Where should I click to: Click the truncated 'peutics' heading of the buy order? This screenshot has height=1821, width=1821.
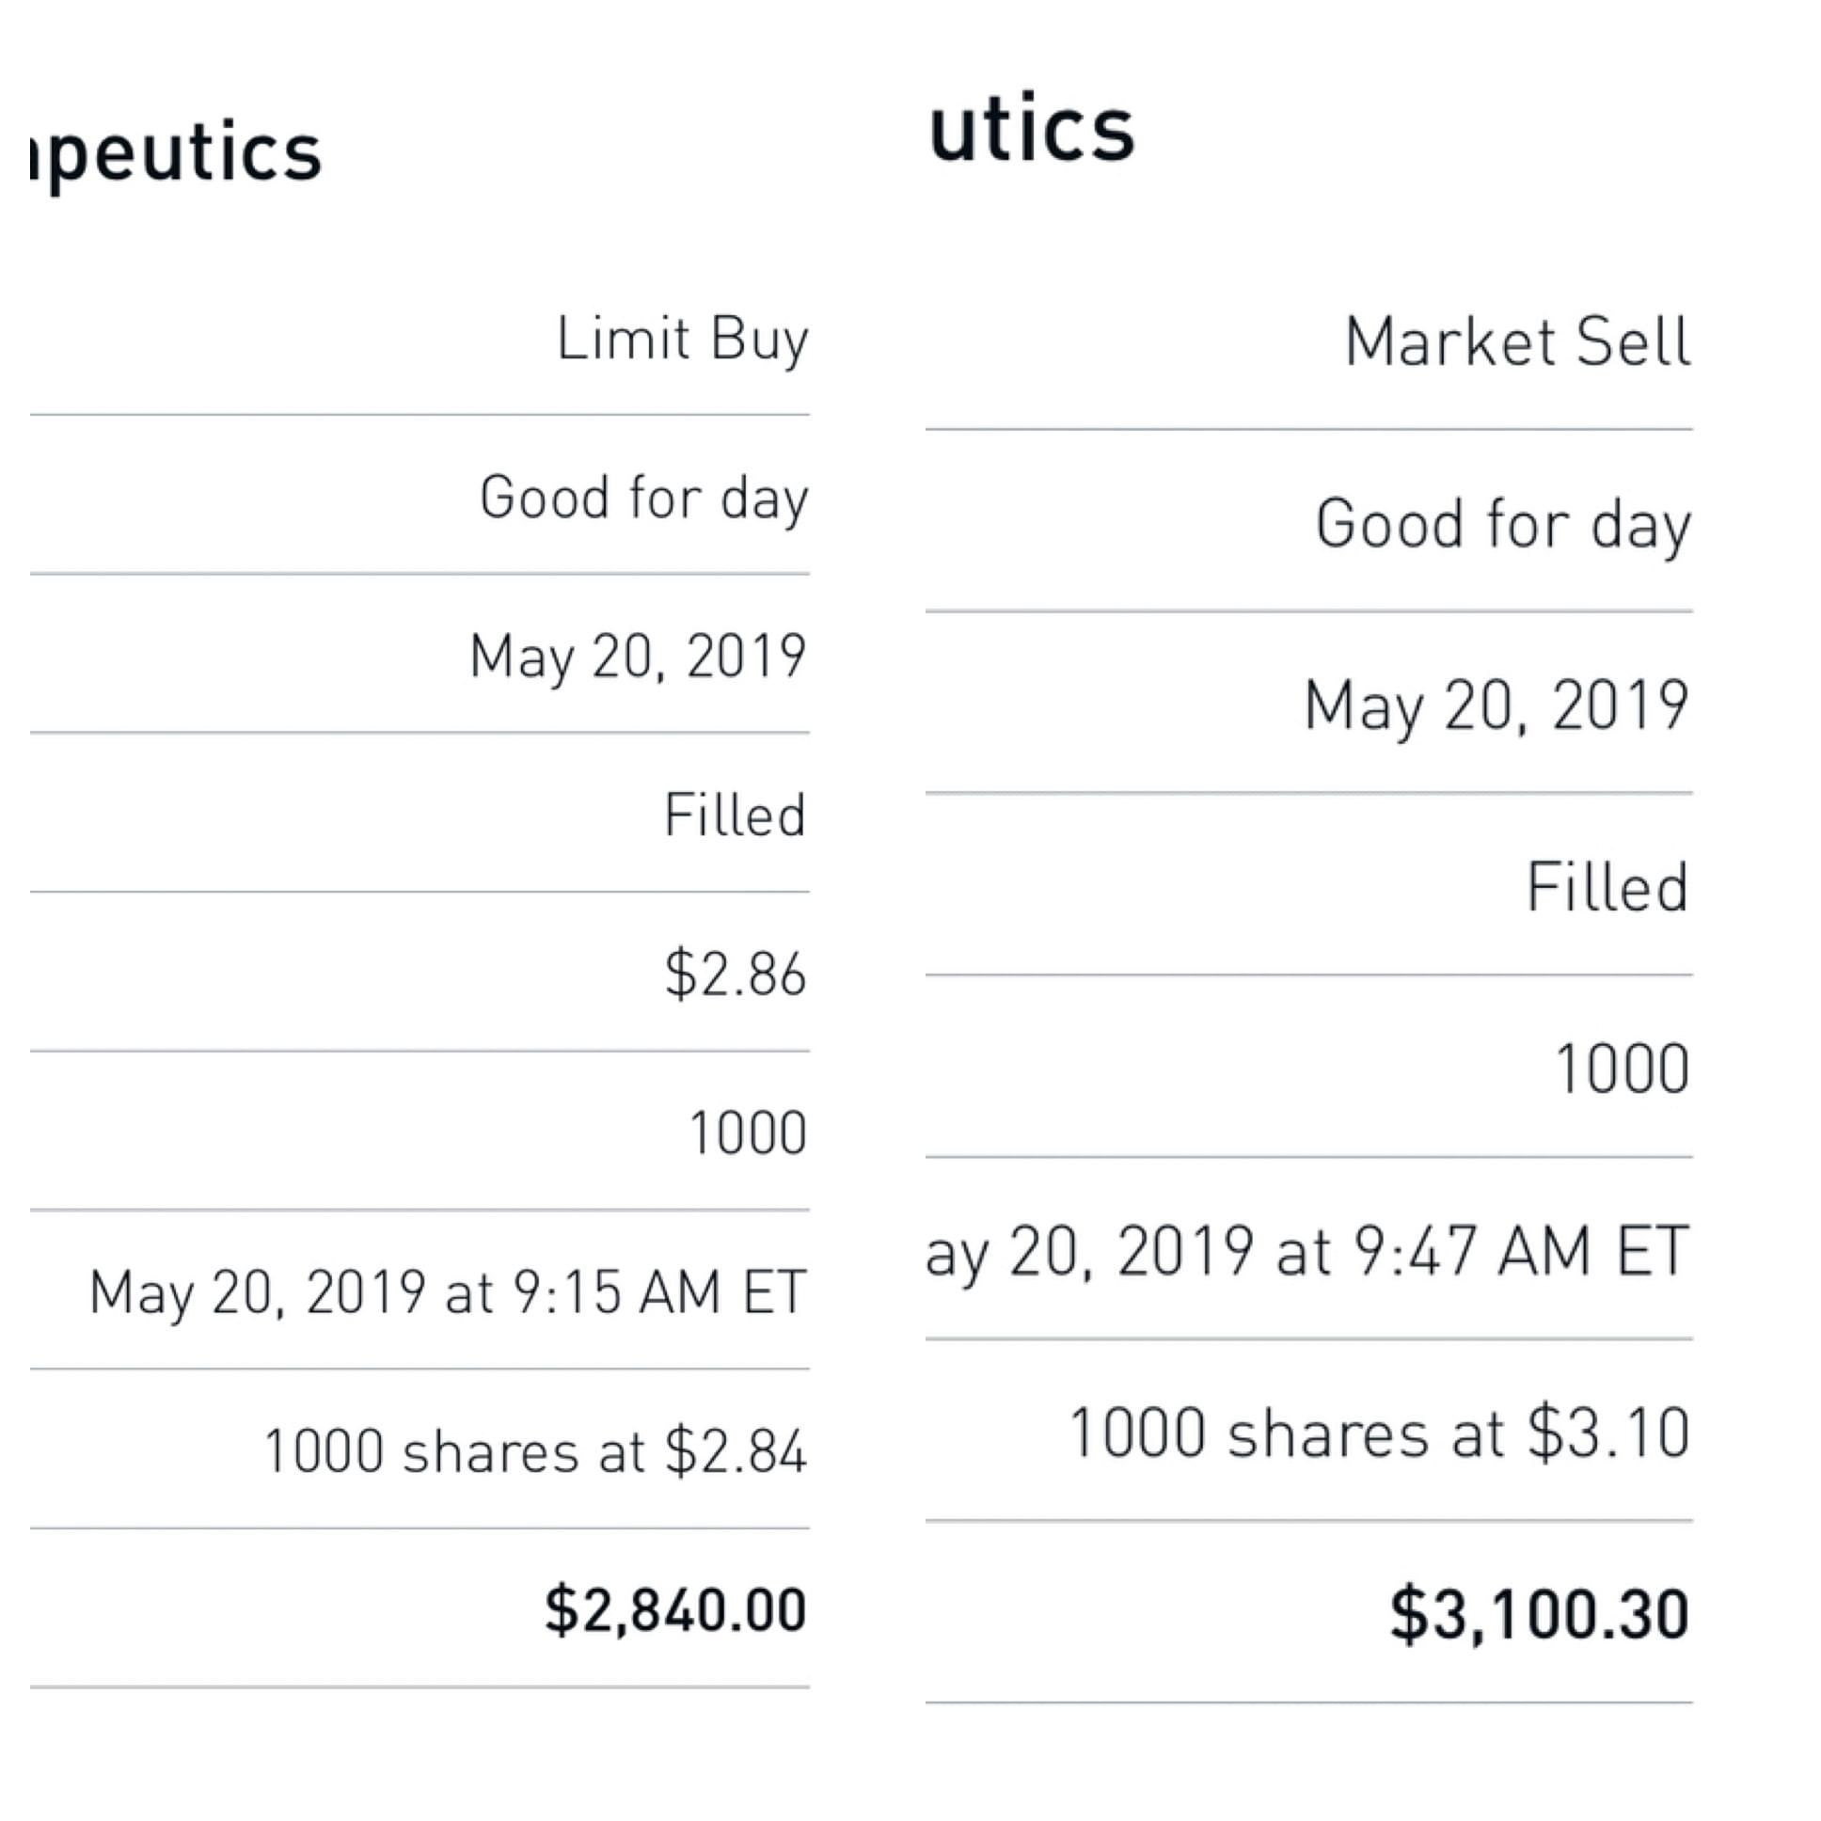point(176,153)
